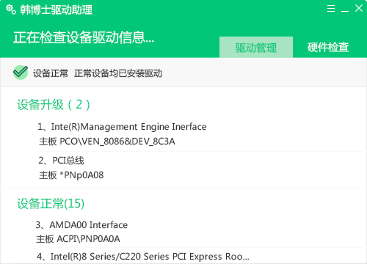Viewport: 367px width, 264px height.
Task: Click the 主板 PCO\VEN_8086&DEV_8C3A hardware ID
Action: pos(107,142)
